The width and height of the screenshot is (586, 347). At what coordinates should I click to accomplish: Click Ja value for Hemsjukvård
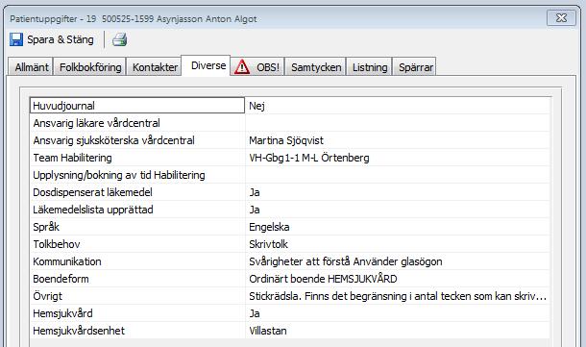255,313
